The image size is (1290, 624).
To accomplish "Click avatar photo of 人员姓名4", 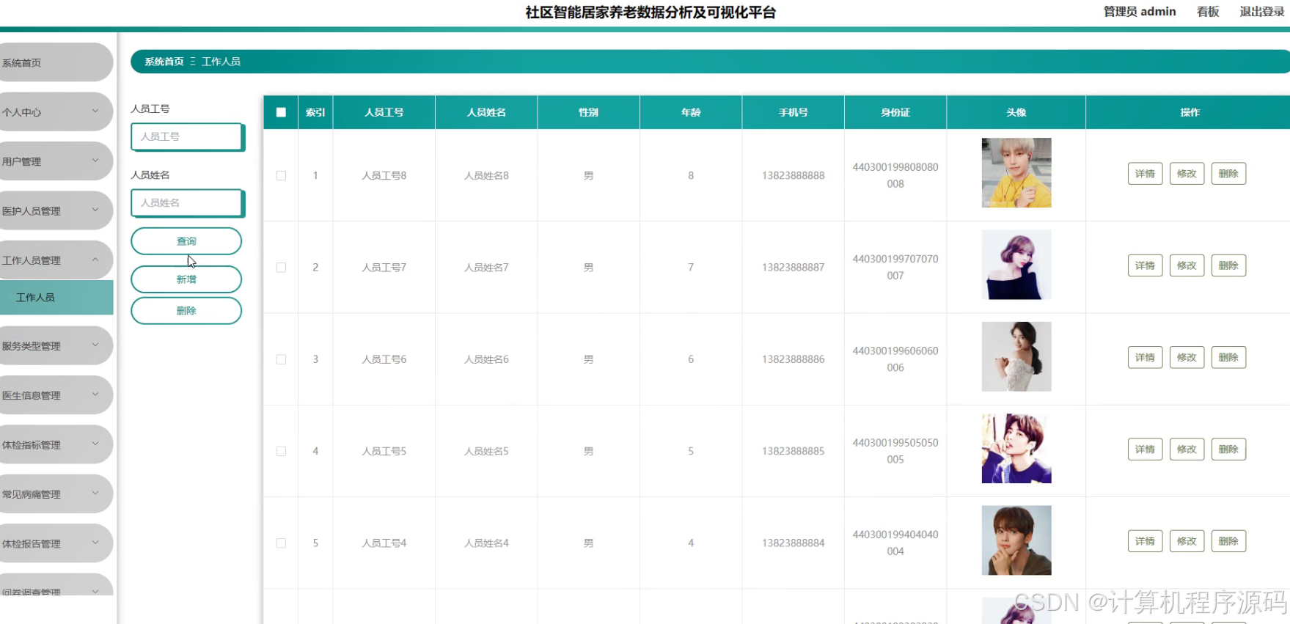I will 1016,540.
